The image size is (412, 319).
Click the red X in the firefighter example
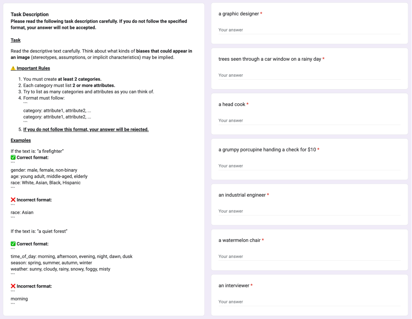pos(13,200)
